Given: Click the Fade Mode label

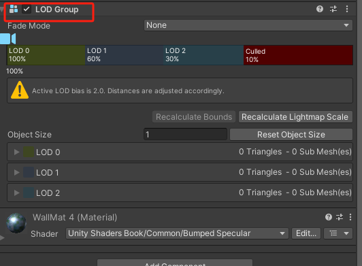Looking at the screenshot, I should (x=29, y=26).
